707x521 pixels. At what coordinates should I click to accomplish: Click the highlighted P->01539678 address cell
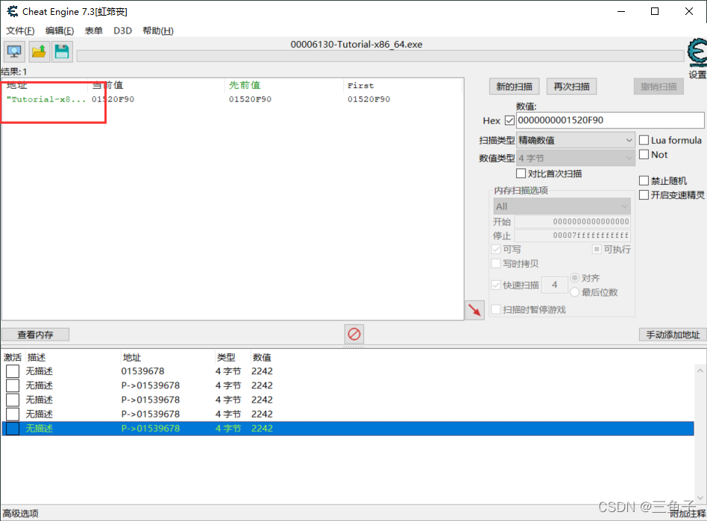click(150, 428)
